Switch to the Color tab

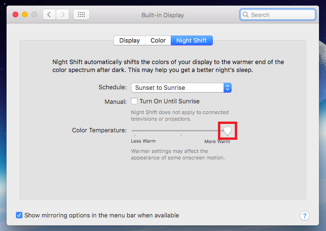[158, 40]
